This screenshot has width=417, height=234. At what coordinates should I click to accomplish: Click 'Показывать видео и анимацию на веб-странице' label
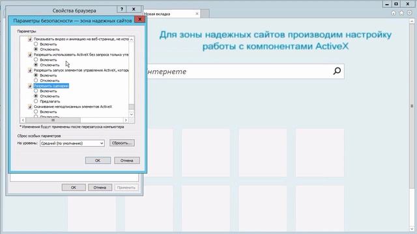[81, 39]
